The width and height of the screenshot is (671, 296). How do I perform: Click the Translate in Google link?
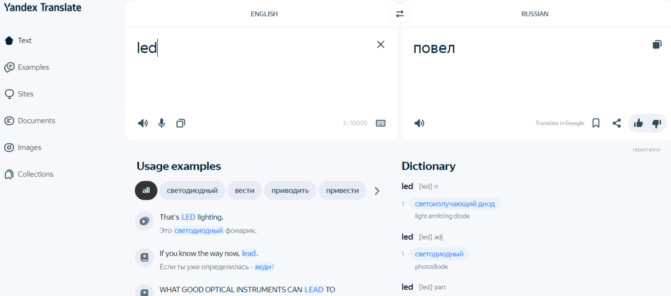pyautogui.click(x=560, y=123)
